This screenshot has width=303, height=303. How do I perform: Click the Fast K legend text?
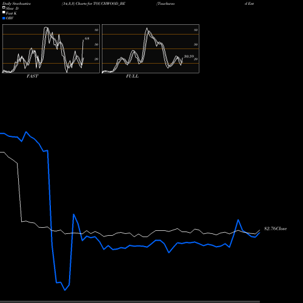pyautogui.click(x=12, y=13)
